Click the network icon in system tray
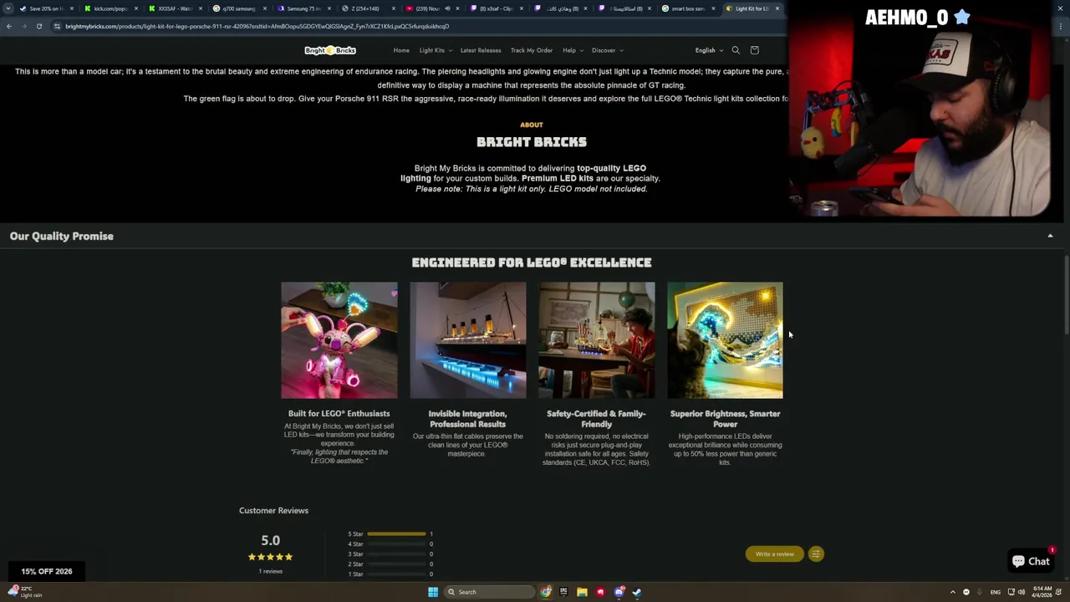The image size is (1070, 602). [1011, 592]
